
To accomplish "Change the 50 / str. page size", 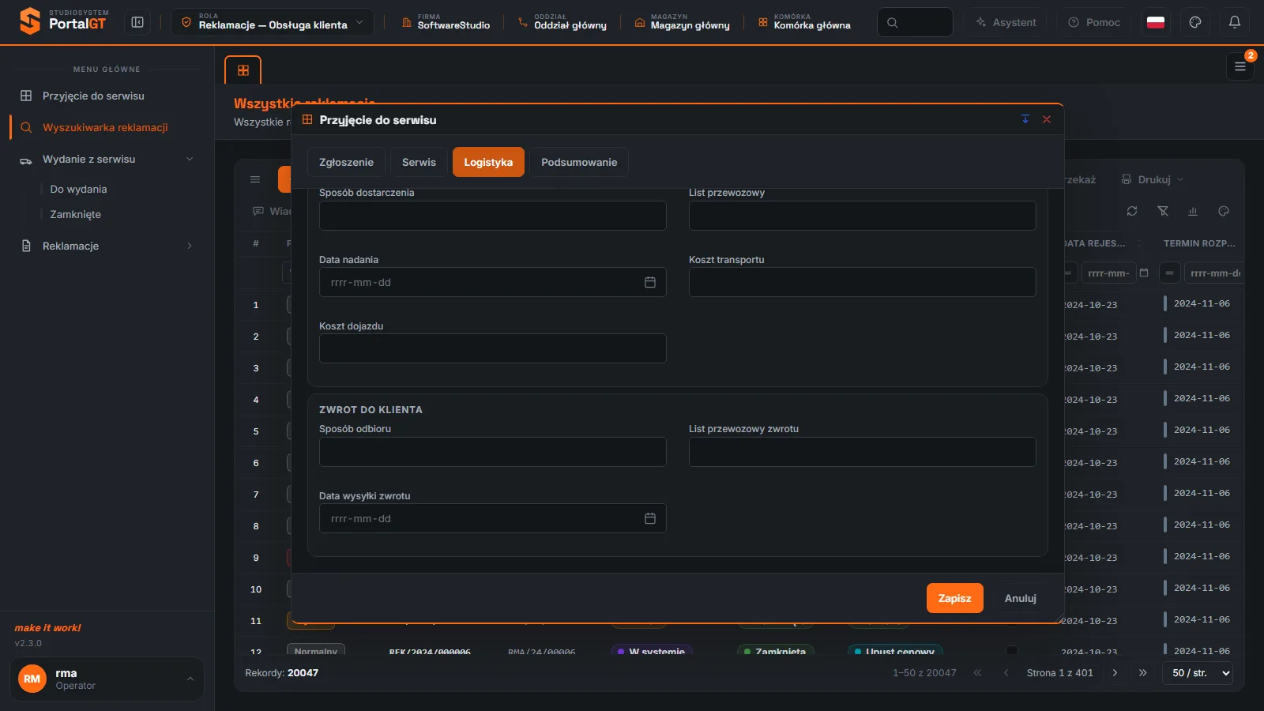I will tap(1198, 673).
